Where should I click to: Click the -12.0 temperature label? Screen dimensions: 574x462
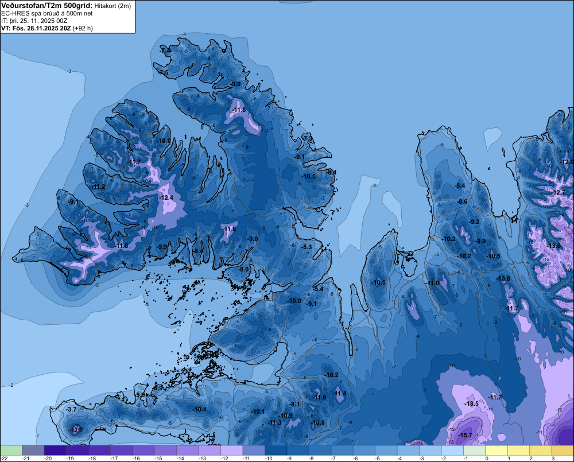(568, 162)
